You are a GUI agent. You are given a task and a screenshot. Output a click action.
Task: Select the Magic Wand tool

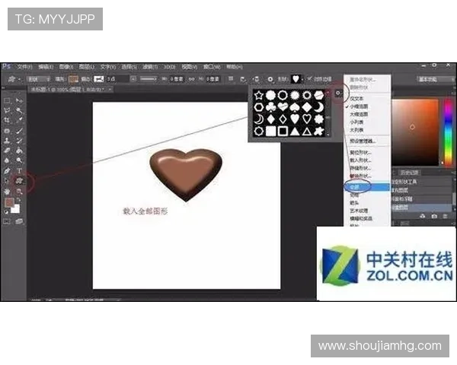(19, 110)
